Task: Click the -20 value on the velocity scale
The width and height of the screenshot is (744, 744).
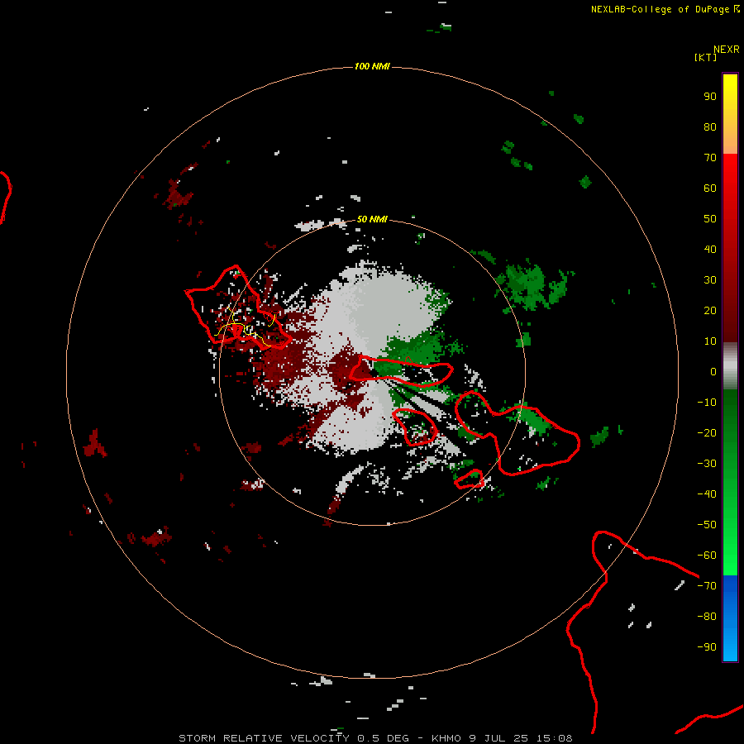Action: click(707, 432)
